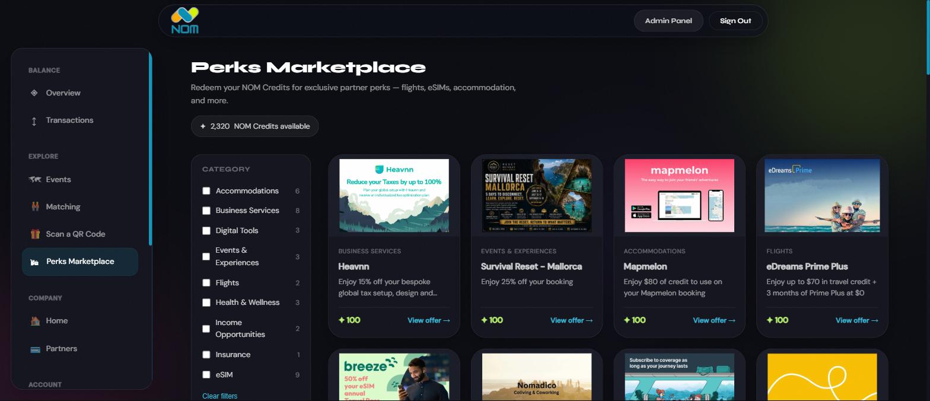Open the Overview page
The width and height of the screenshot is (930, 401).
(x=80, y=93)
